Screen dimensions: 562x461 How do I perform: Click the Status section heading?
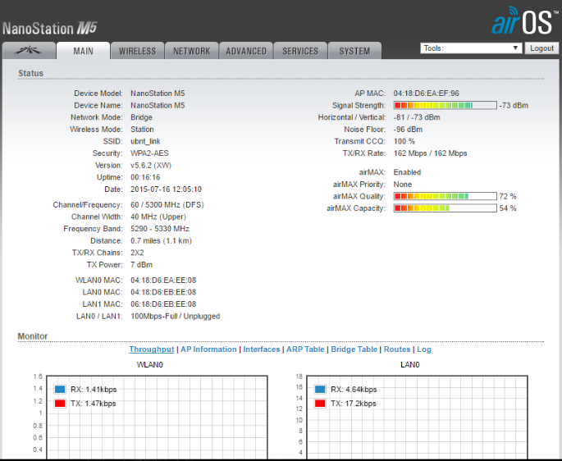click(31, 73)
